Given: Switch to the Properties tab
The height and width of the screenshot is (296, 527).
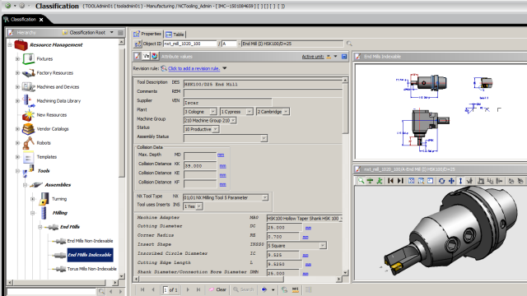Looking at the screenshot, I should 147,34.
